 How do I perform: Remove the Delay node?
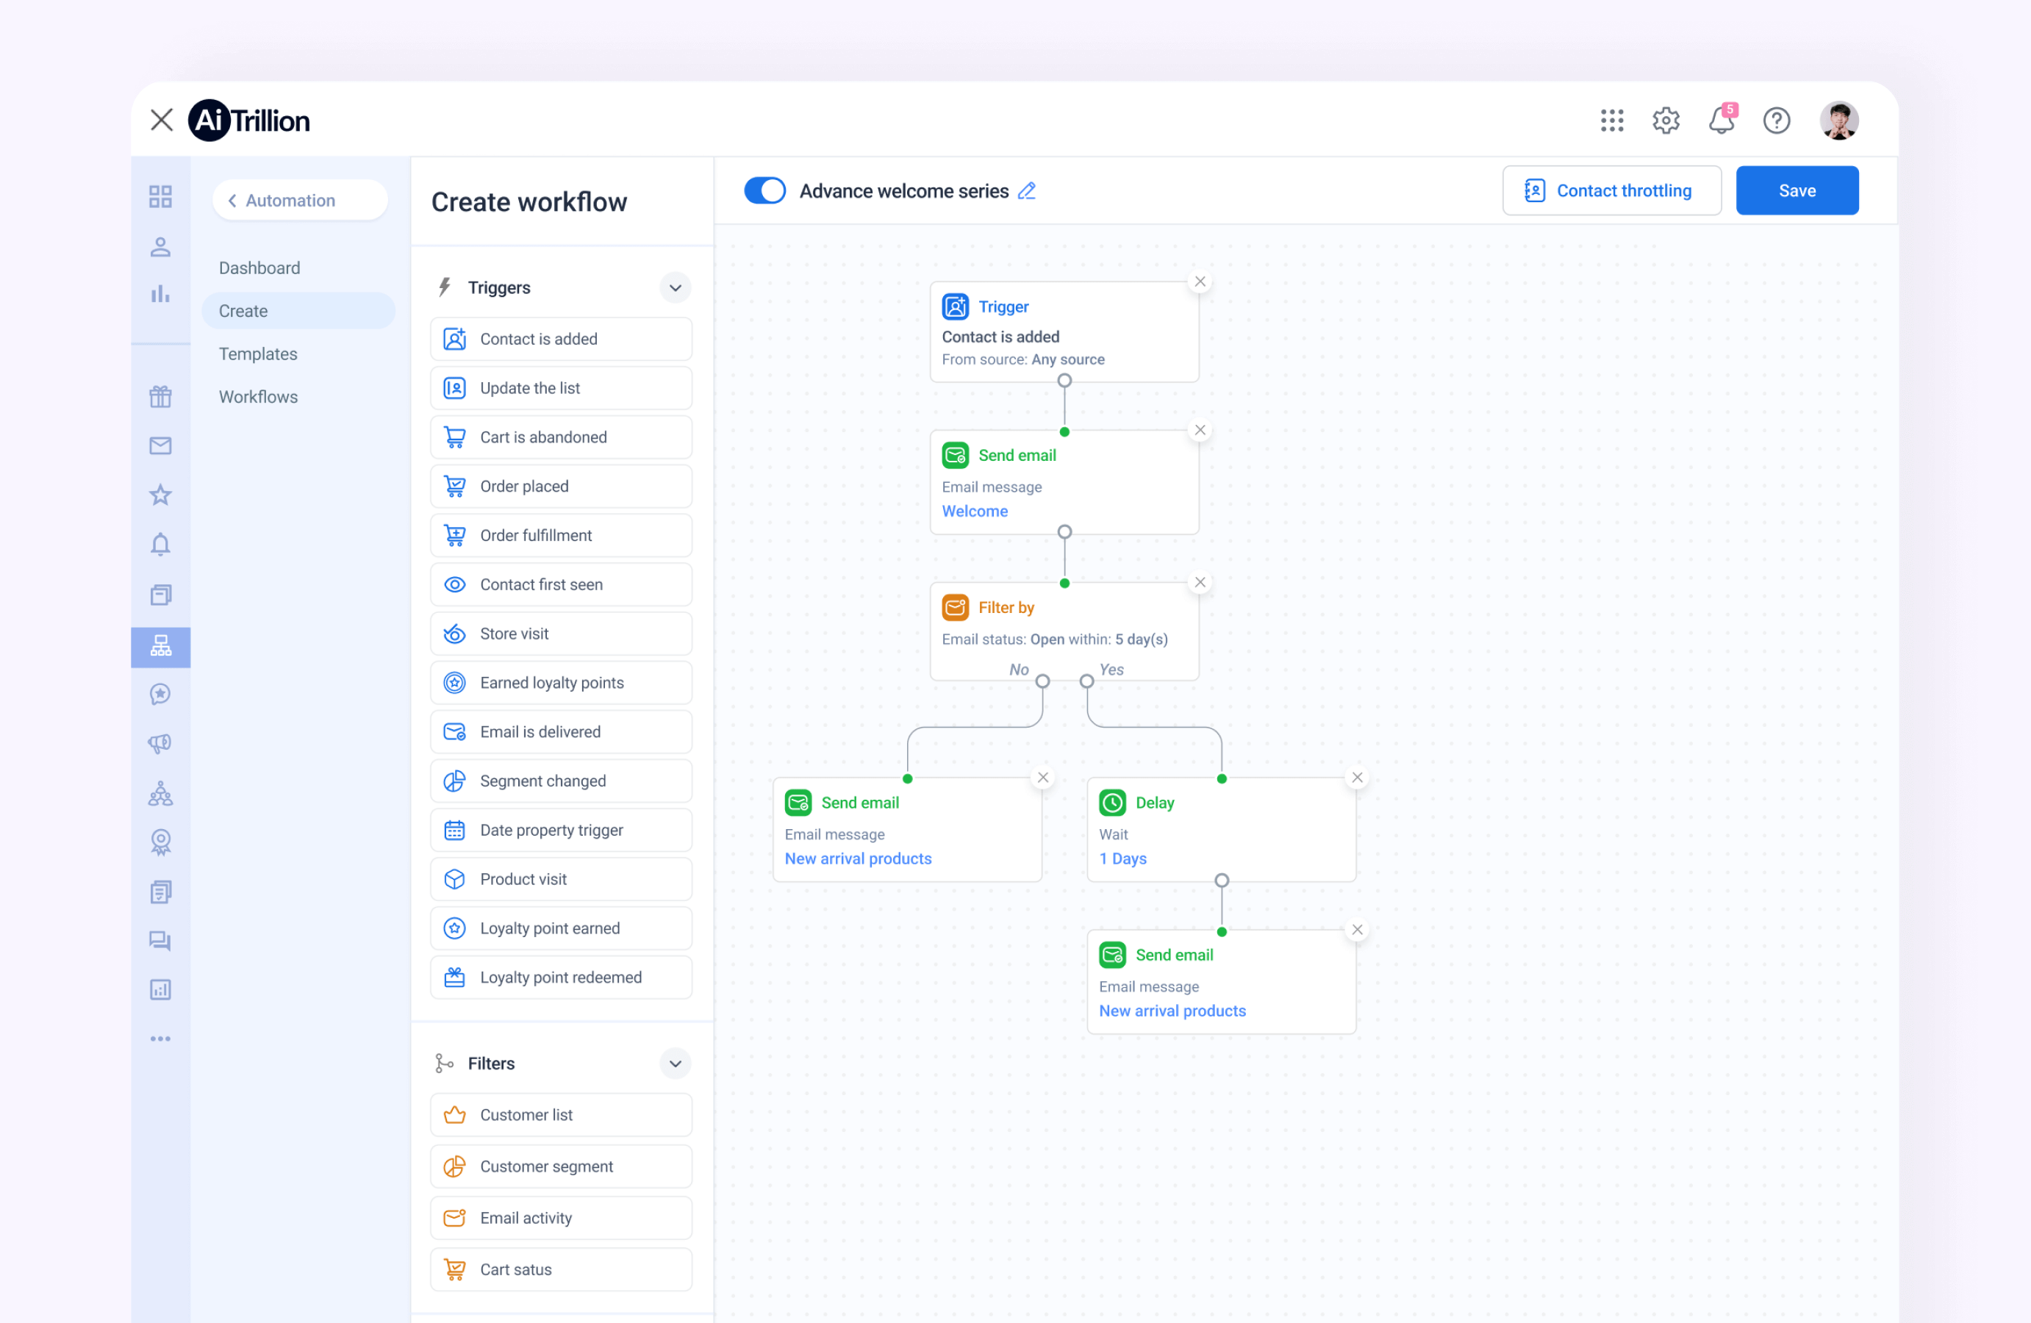pos(1357,778)
